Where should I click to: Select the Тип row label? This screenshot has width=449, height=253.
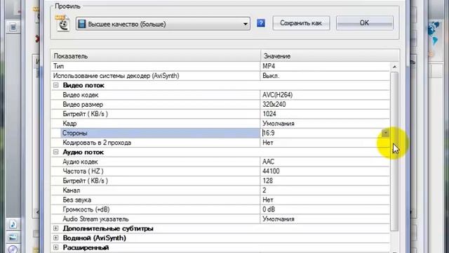coord(58,66)
